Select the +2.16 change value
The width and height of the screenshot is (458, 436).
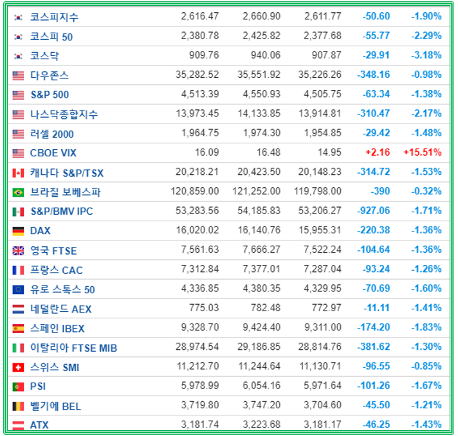(x=378, y=152)
